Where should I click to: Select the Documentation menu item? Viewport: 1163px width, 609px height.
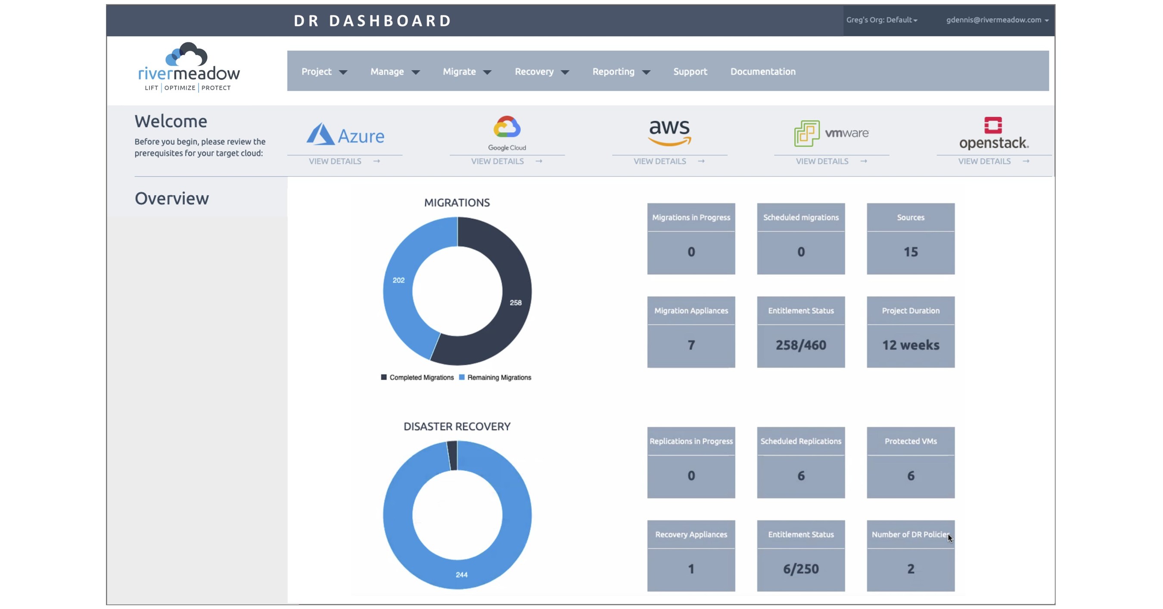point(762,71)
